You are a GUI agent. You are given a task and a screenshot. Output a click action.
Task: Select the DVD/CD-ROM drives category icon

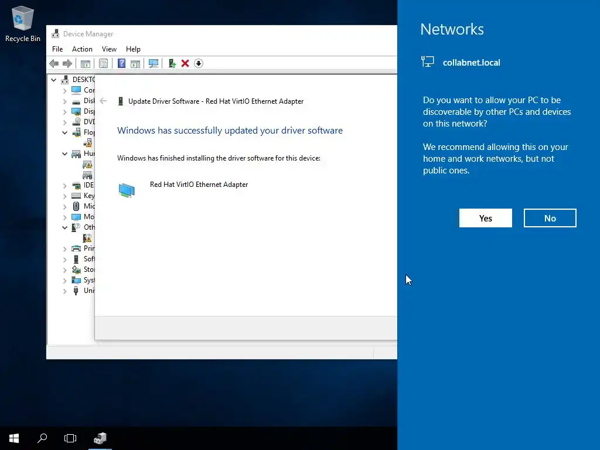coord(76,122)
